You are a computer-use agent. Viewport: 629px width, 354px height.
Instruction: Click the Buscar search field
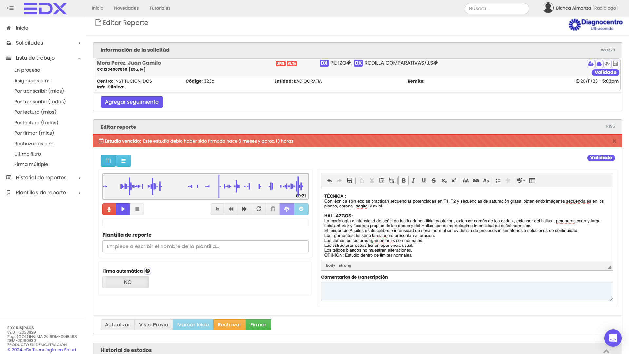point(497,9)
